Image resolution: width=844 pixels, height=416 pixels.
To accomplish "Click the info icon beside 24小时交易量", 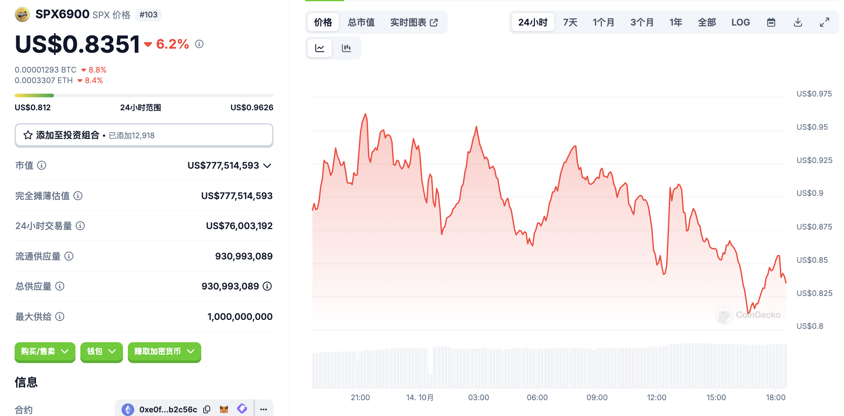I will pos(80,226).
